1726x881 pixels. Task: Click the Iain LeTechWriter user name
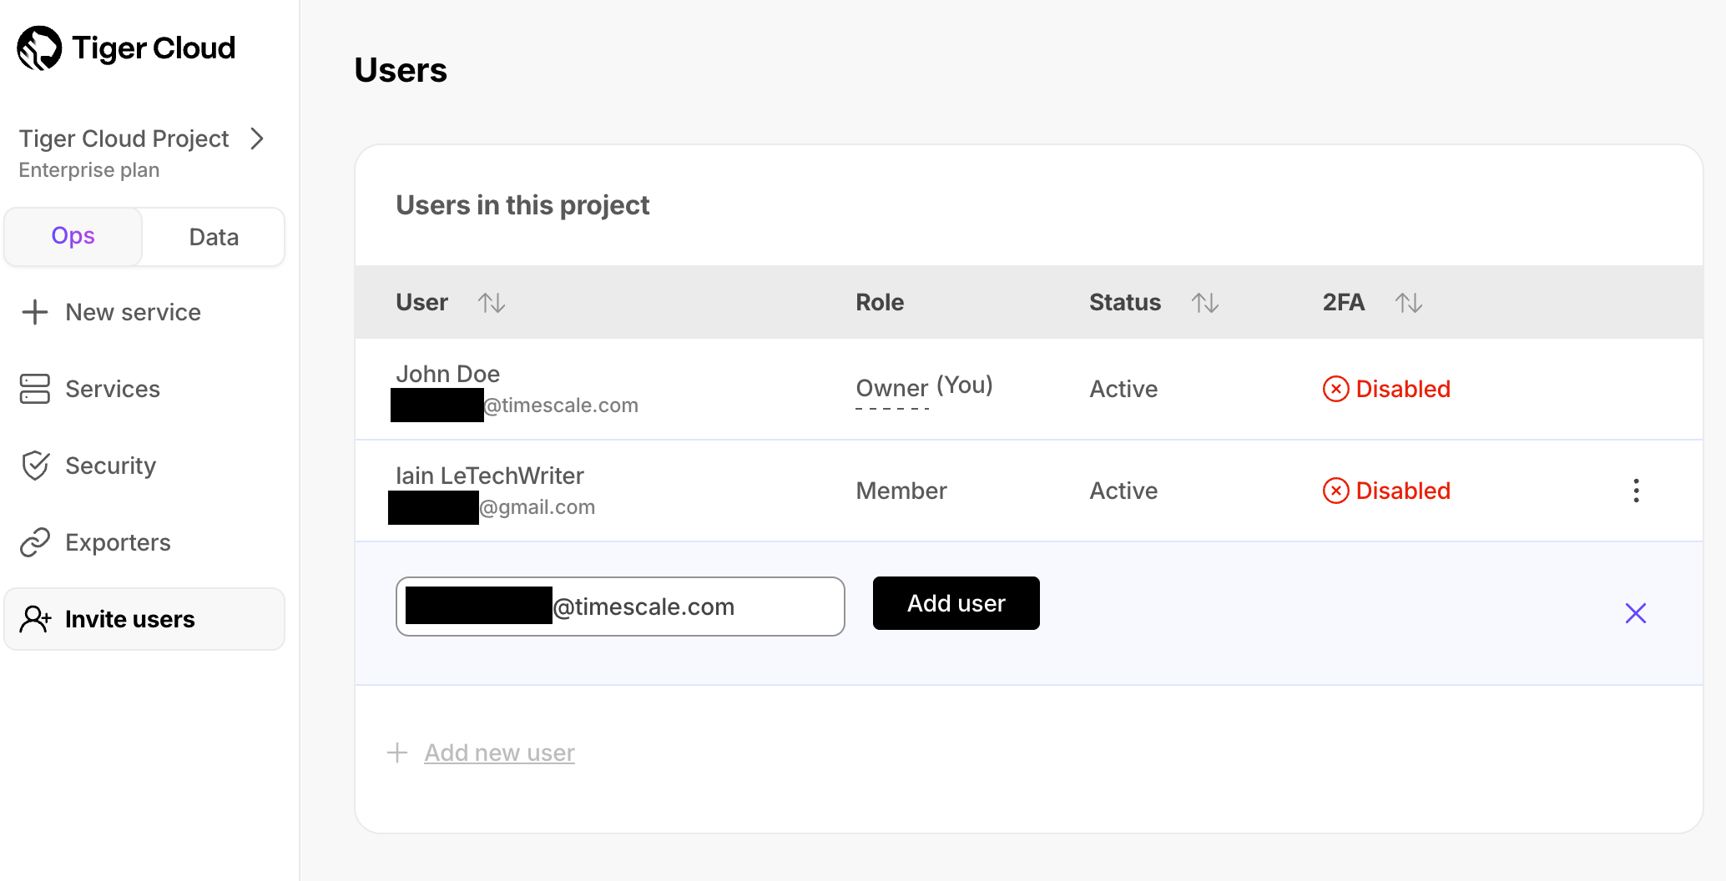(490, 476)
